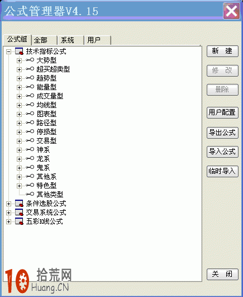Screen dimensions: 243x297
Task: Click the node icon beside 停损型
Action: pyautogui.click(x=30, y=131)
